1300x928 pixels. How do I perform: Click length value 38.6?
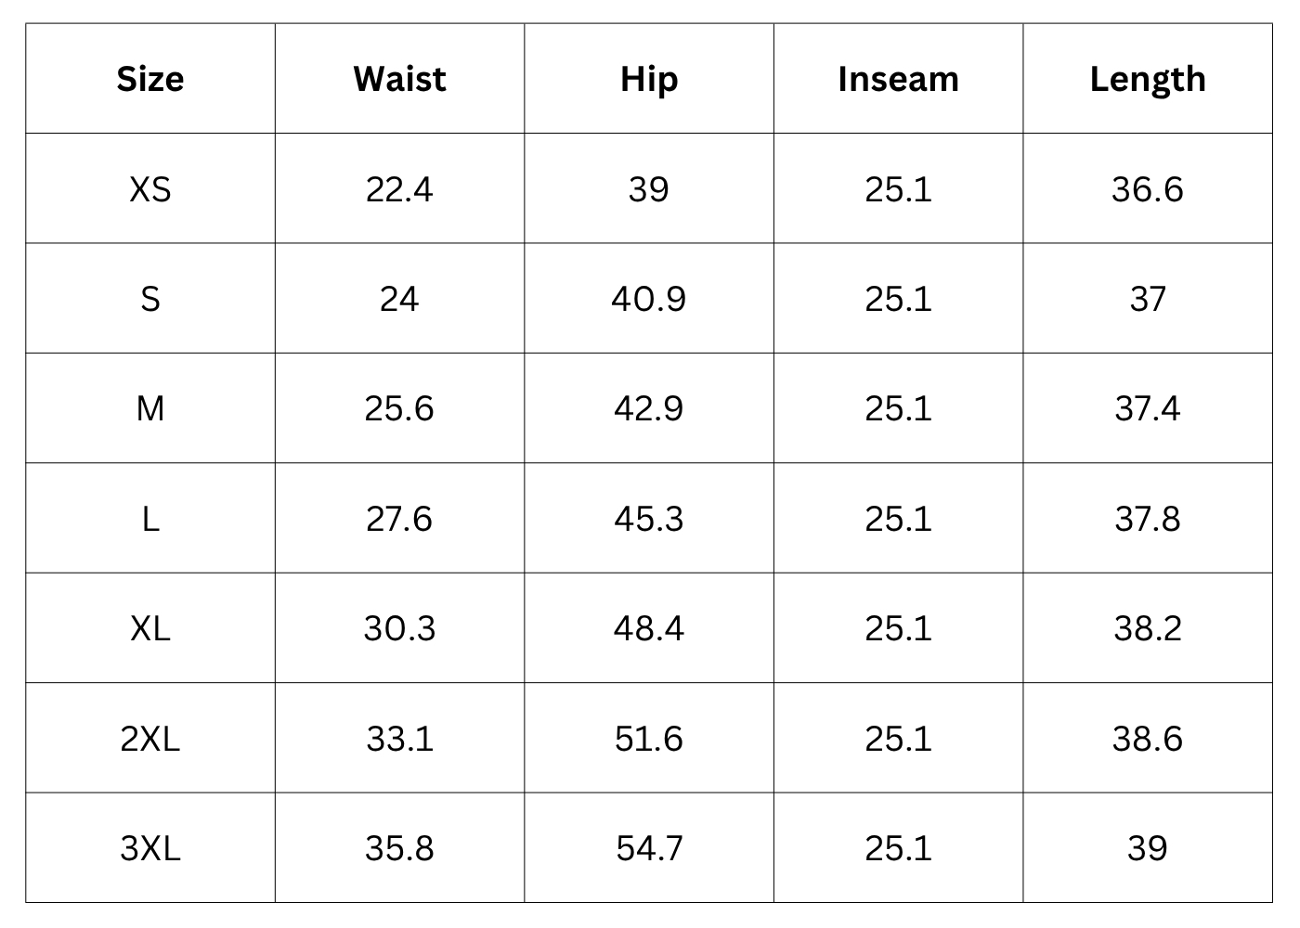point(1148,739)
